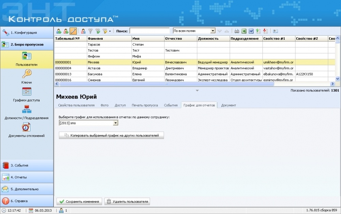Click horizontal scrollbar right arrow of table
The width and height of the screenshot is (341, 214).
click(x=332, y=84)
